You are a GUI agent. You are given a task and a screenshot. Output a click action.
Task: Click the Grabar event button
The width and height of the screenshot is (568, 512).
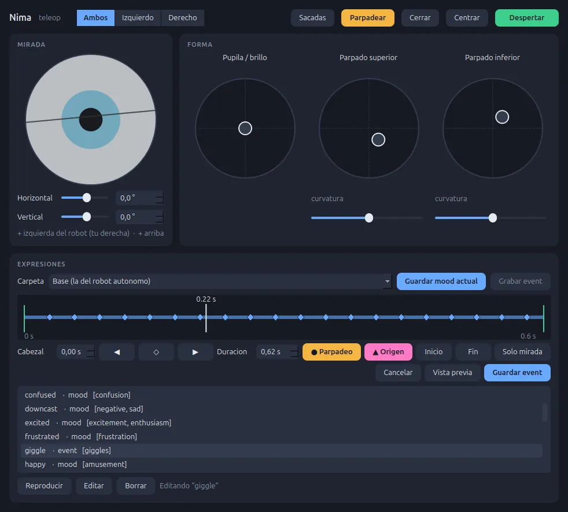tap(520, 281)
